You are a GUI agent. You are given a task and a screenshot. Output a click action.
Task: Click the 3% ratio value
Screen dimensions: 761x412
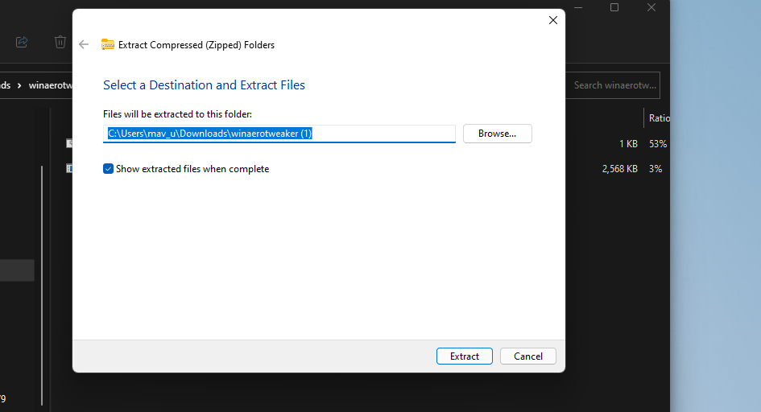[656, 169]
